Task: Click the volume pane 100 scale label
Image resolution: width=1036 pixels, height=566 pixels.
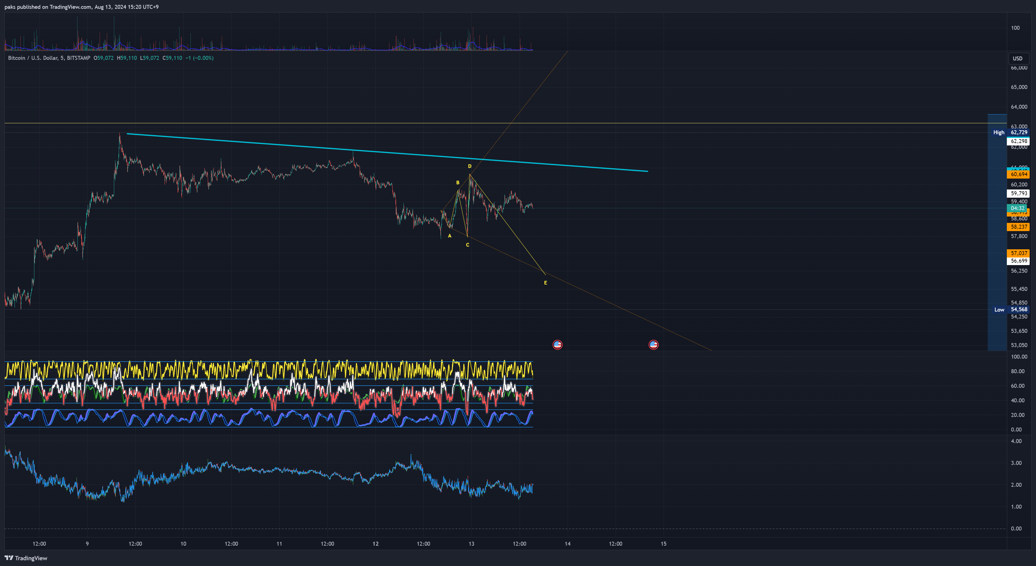Action: (x=1015, y=28)
